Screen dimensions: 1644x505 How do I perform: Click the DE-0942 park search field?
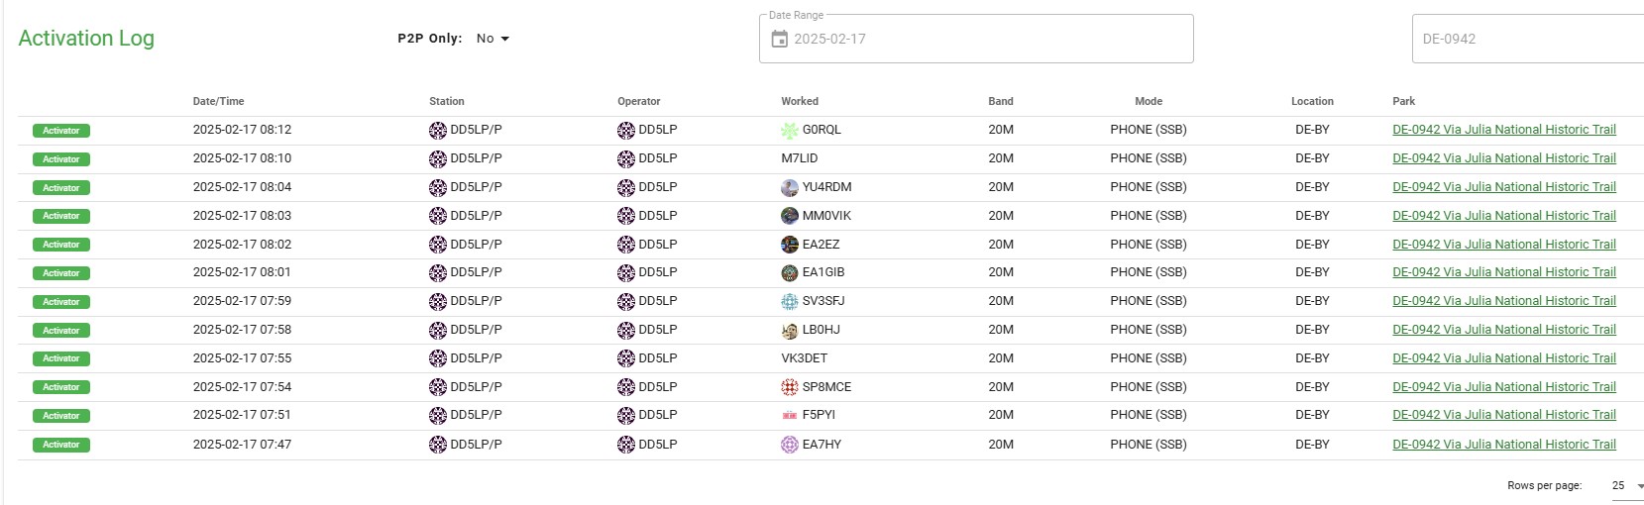click(1526, 39)
